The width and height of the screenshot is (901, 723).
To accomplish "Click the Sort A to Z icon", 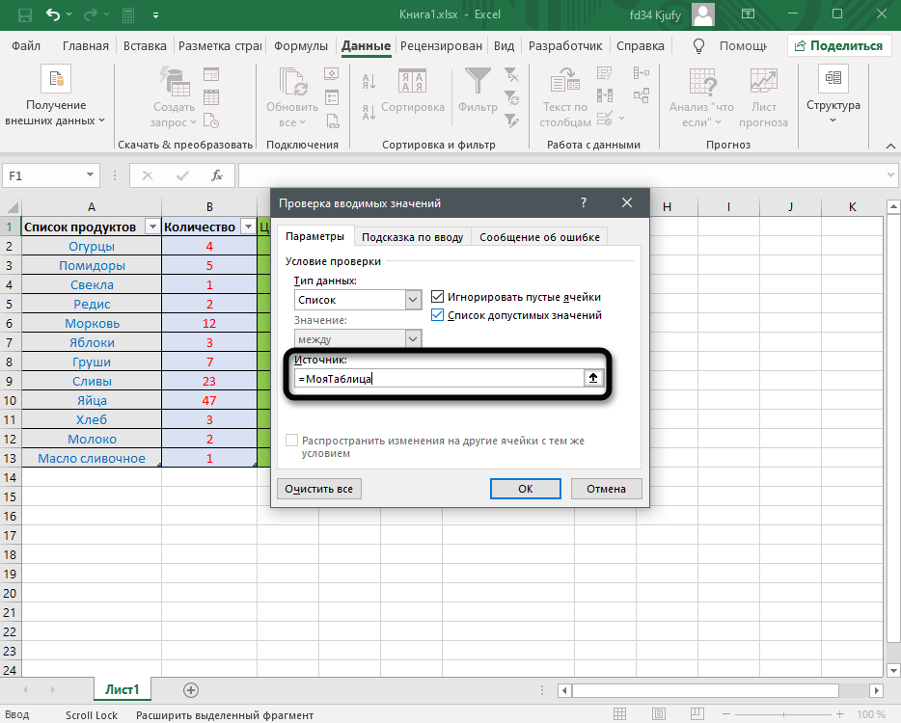I will click(x=368, y=80).
